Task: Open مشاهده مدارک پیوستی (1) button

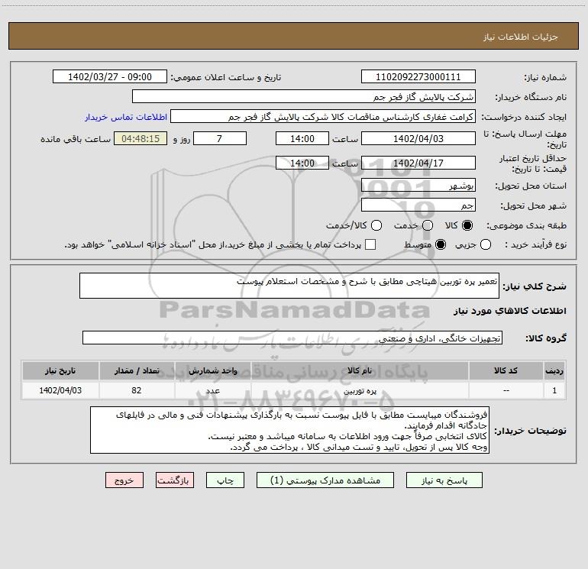Action: [x=325, y=480]
